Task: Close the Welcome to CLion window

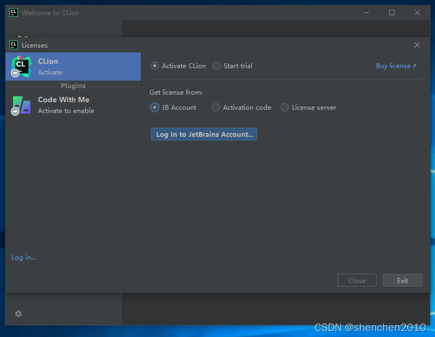Action: click(417, 12)
